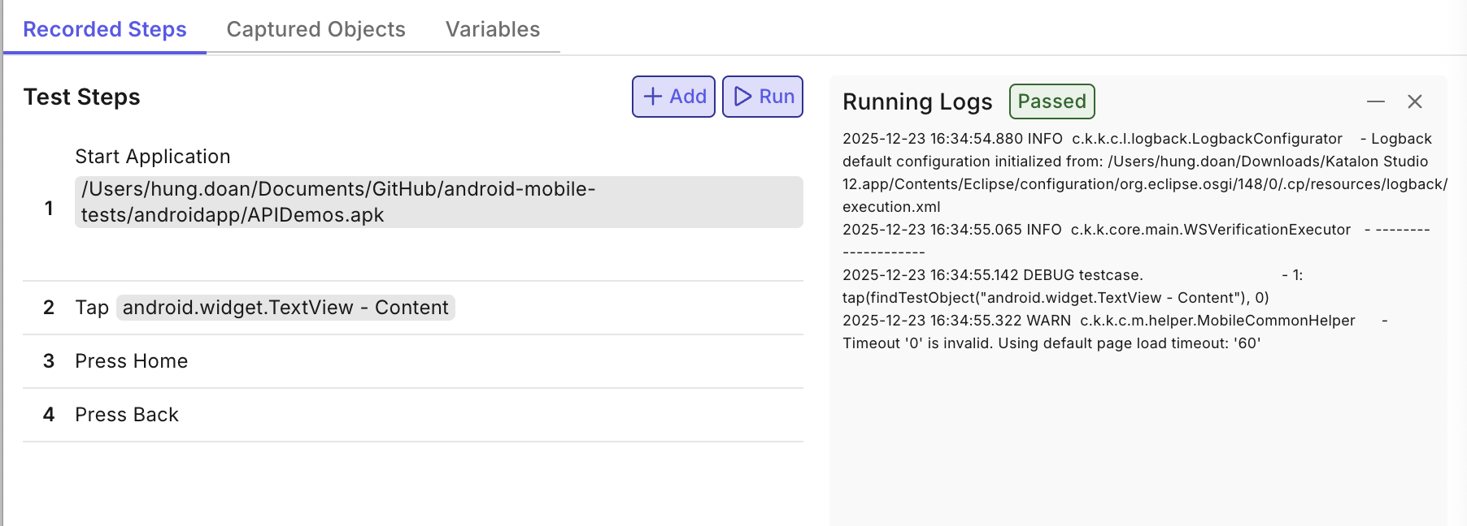The height and width of the screenshot is (526, 1467).
Task: Click the DEBUG testcase log entry
Action: click(992, 275)
